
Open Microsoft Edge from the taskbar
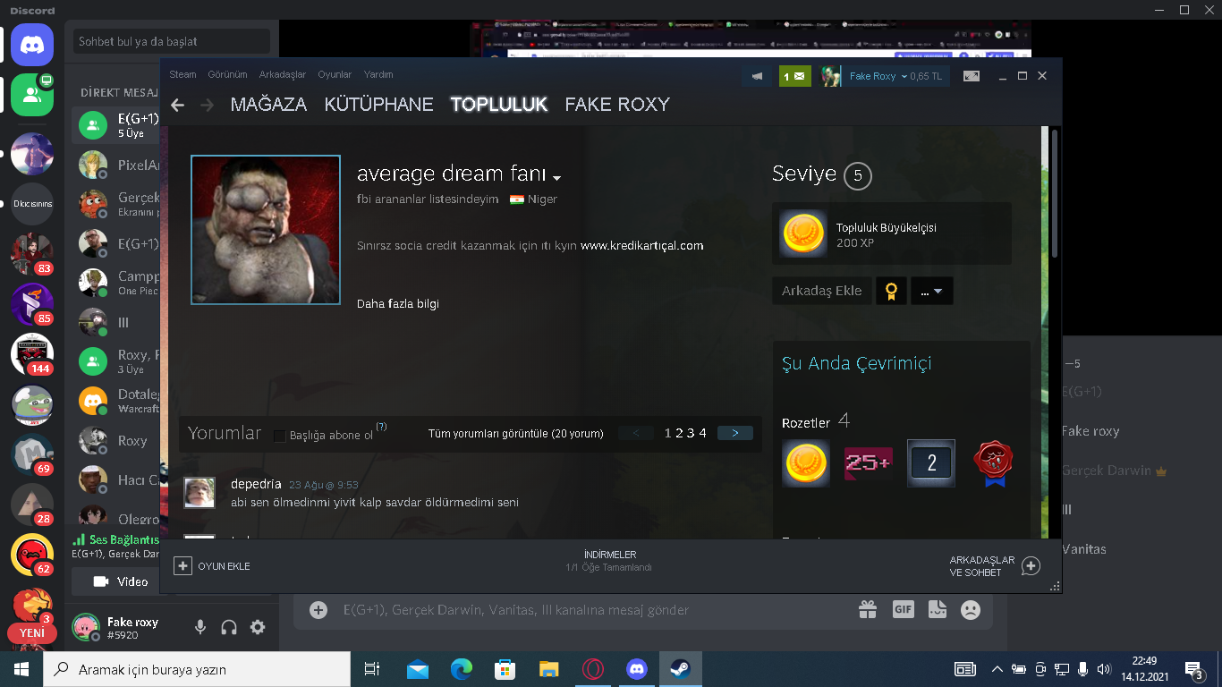[x=461, y=669]
